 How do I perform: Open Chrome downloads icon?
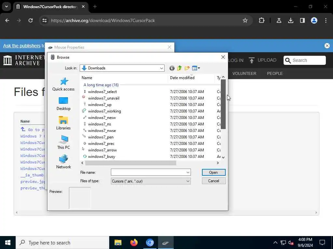(x=290, y=20)
